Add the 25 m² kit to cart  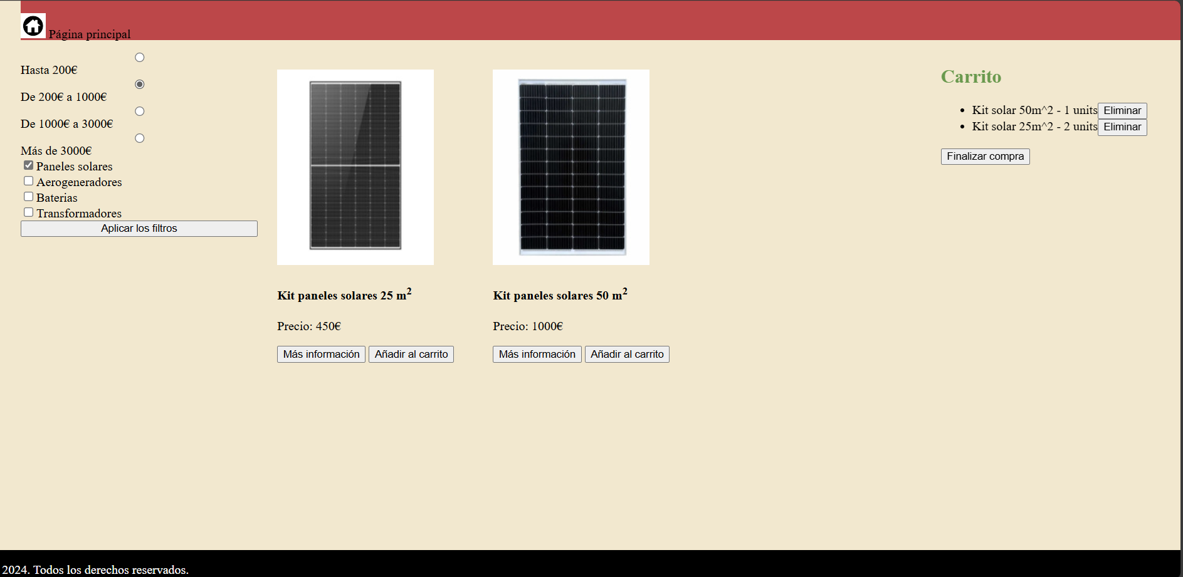(411, 355)
